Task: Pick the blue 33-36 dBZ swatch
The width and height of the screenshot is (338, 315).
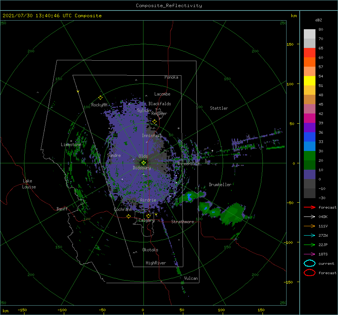Action: pos(309,137)
